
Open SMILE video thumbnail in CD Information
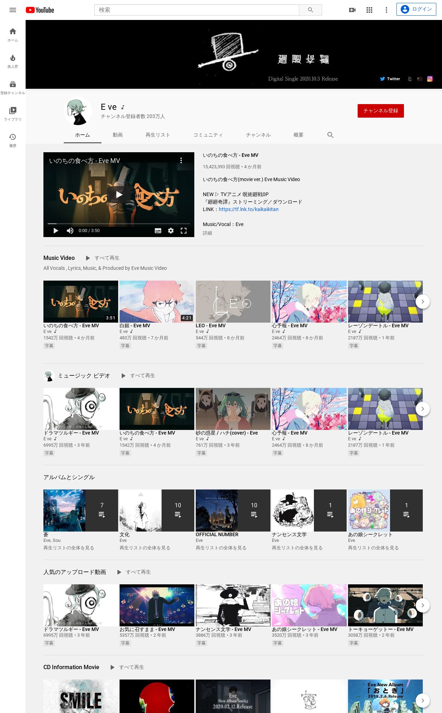[x=81, y=696]
